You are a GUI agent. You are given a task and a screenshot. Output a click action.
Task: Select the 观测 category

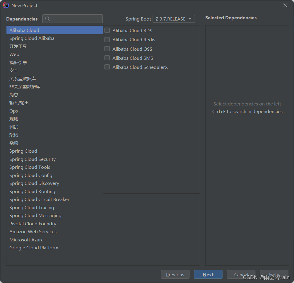point(54,119)
